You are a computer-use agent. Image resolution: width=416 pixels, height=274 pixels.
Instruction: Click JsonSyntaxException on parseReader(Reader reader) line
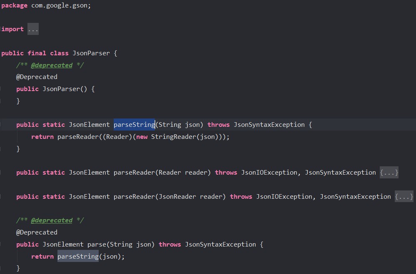(340, 173)
